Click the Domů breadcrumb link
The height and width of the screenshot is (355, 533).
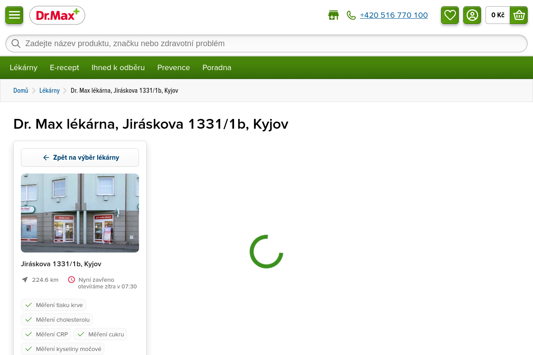click(x=21, y=91)
